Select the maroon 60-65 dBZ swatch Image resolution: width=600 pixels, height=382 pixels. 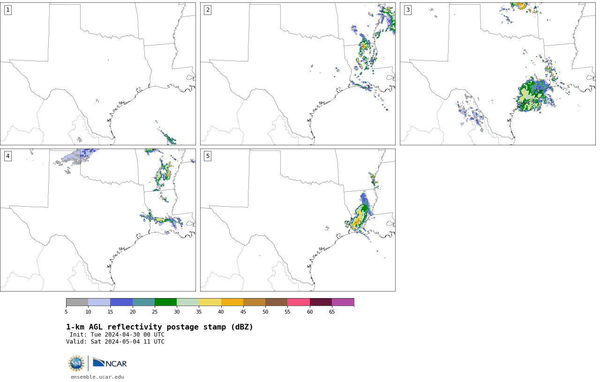(321, 302)
